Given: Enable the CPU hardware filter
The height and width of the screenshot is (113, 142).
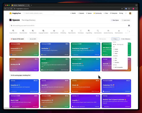Looking at the screenshot, I should coord(114,58).
